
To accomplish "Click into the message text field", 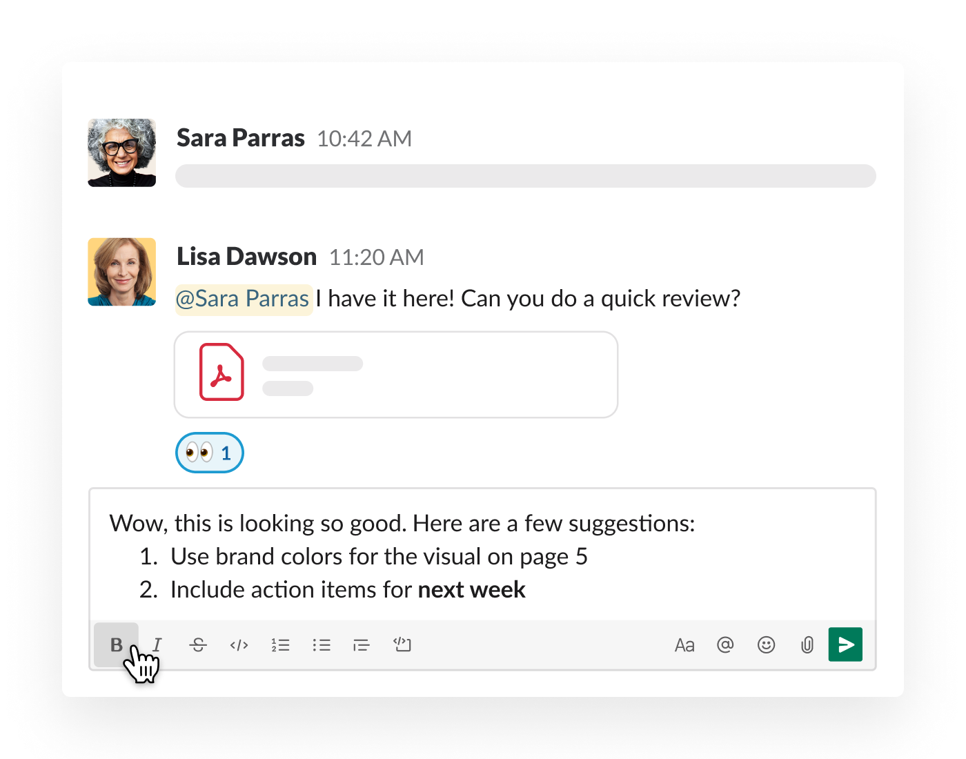I will click(482, 555).
